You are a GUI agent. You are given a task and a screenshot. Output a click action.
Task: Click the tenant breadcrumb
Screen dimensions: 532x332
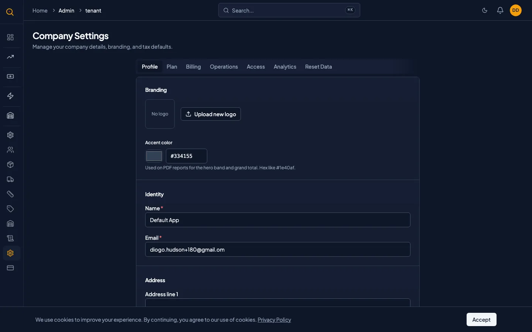93,10
